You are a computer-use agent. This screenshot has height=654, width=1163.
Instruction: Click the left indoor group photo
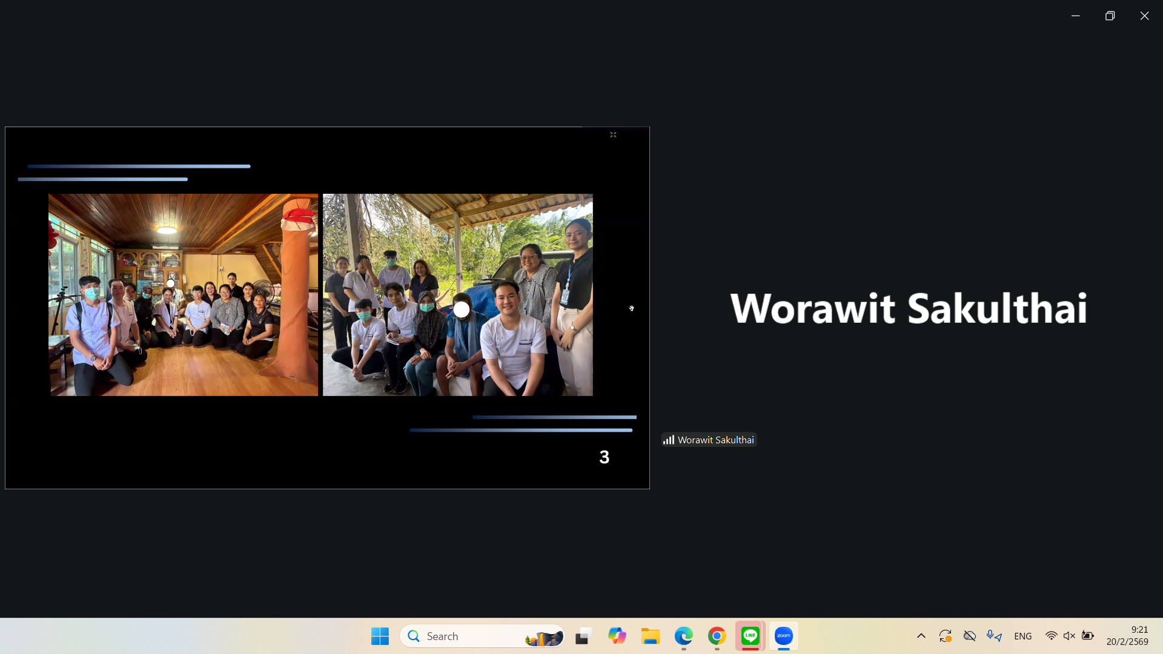pos(183,295)
